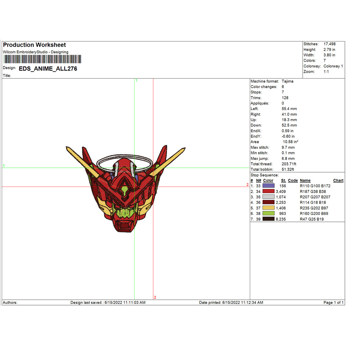Image resolution: width=346 pixels, height=346 pixels.
Task: Select the red swatch for stop 34
Action: tap(268, 191)
